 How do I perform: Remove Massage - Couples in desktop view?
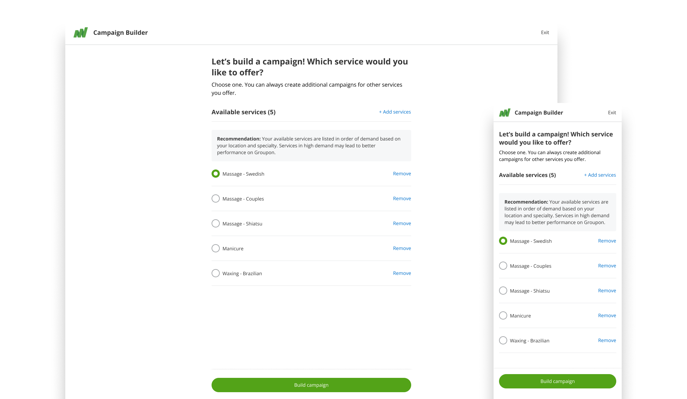coord(402,198)
